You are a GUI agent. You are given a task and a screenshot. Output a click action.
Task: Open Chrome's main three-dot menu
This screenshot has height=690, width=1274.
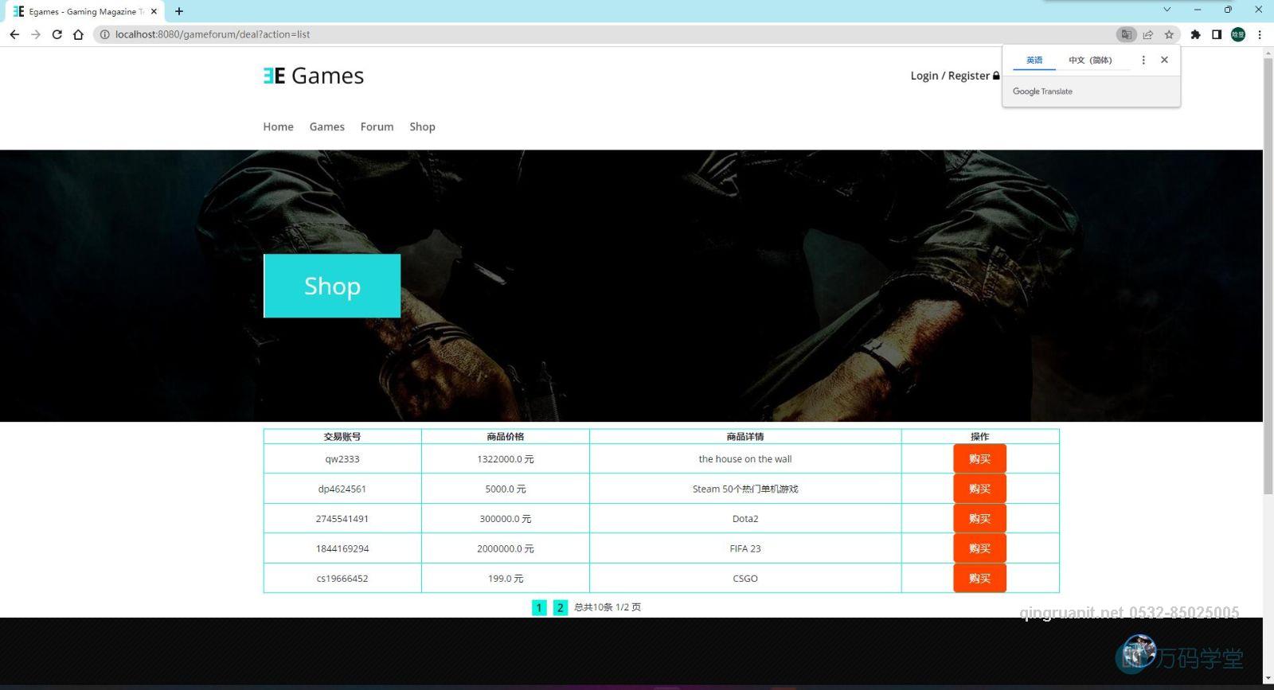(1260, 34)
